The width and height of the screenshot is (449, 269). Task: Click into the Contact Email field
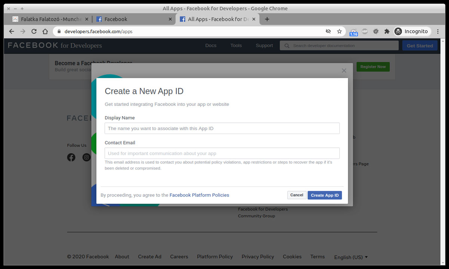[x=222, y=153]
